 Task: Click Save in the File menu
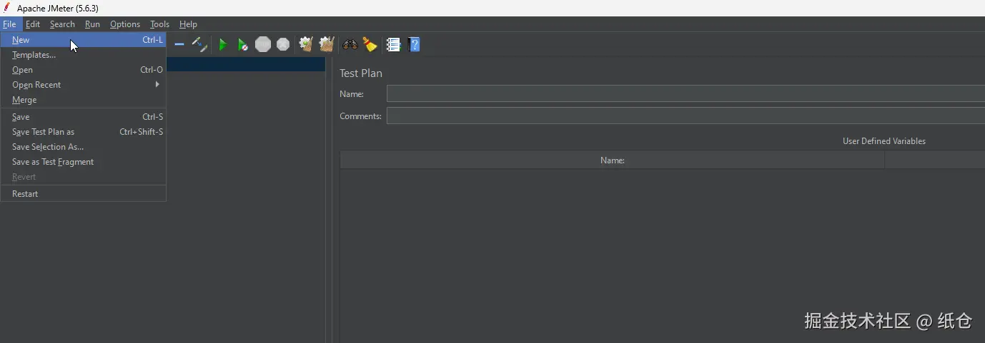click(84, 117)
